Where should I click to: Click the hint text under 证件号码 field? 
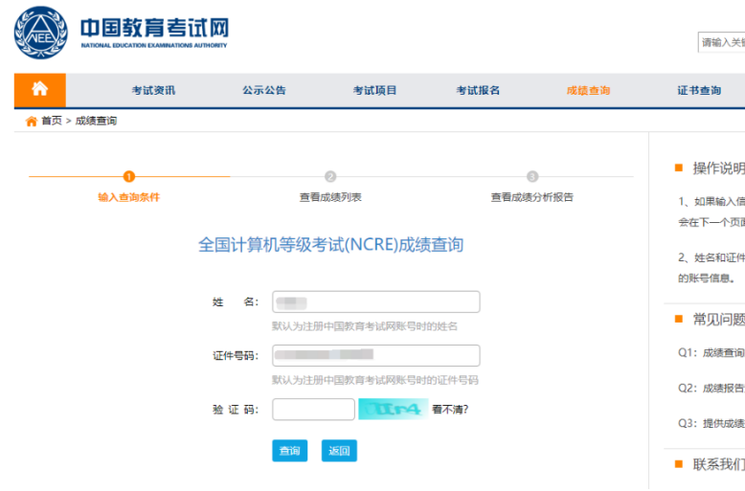coord(375,380)
